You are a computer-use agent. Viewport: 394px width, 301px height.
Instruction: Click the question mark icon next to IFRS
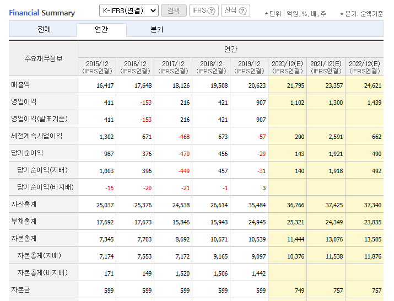212,11
